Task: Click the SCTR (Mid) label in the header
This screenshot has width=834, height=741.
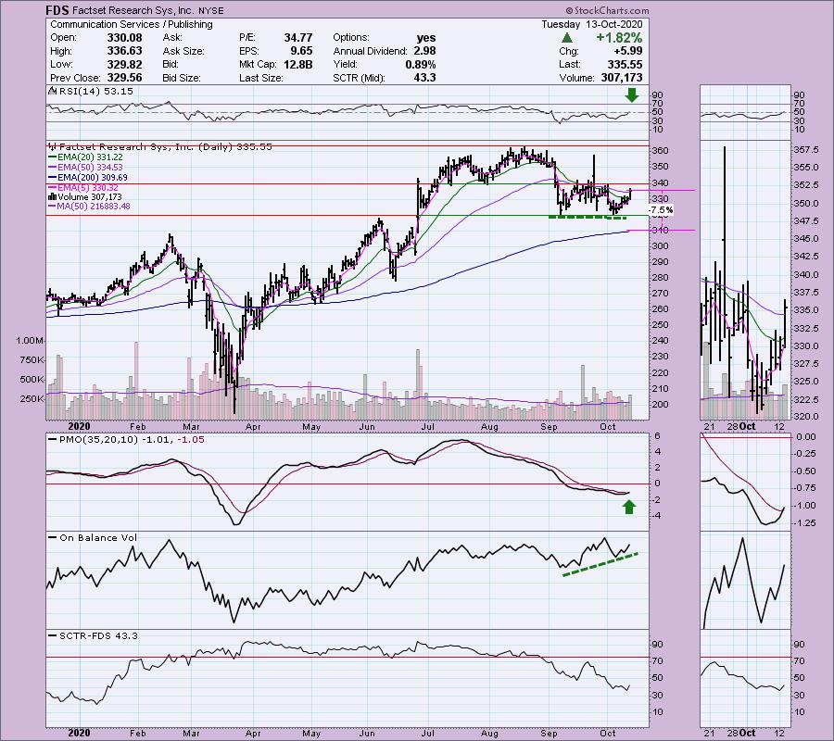Action: [x=359, y=78]
